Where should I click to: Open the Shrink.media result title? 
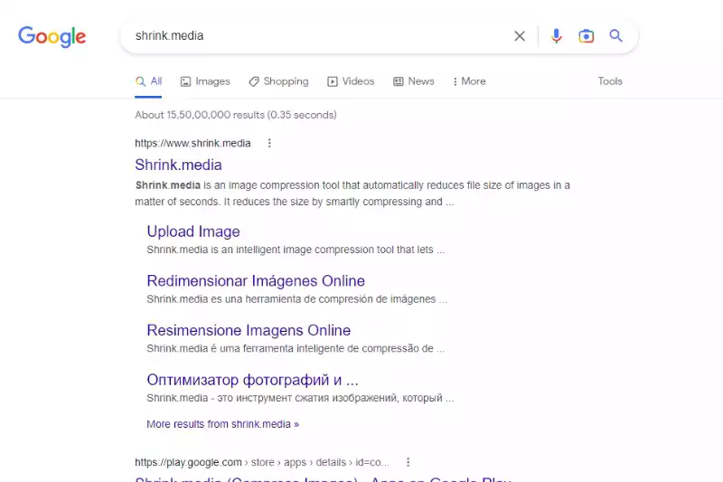[x=178, y=165]
